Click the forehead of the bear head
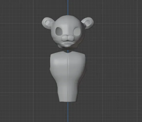 coord(68,21)
